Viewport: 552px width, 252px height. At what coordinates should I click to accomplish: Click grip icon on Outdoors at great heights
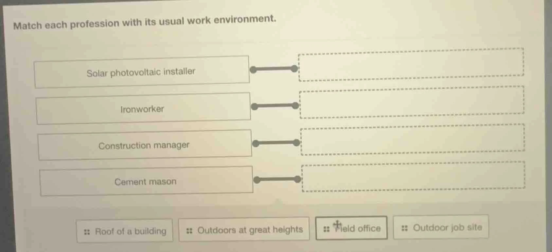(x=189, y=231)
